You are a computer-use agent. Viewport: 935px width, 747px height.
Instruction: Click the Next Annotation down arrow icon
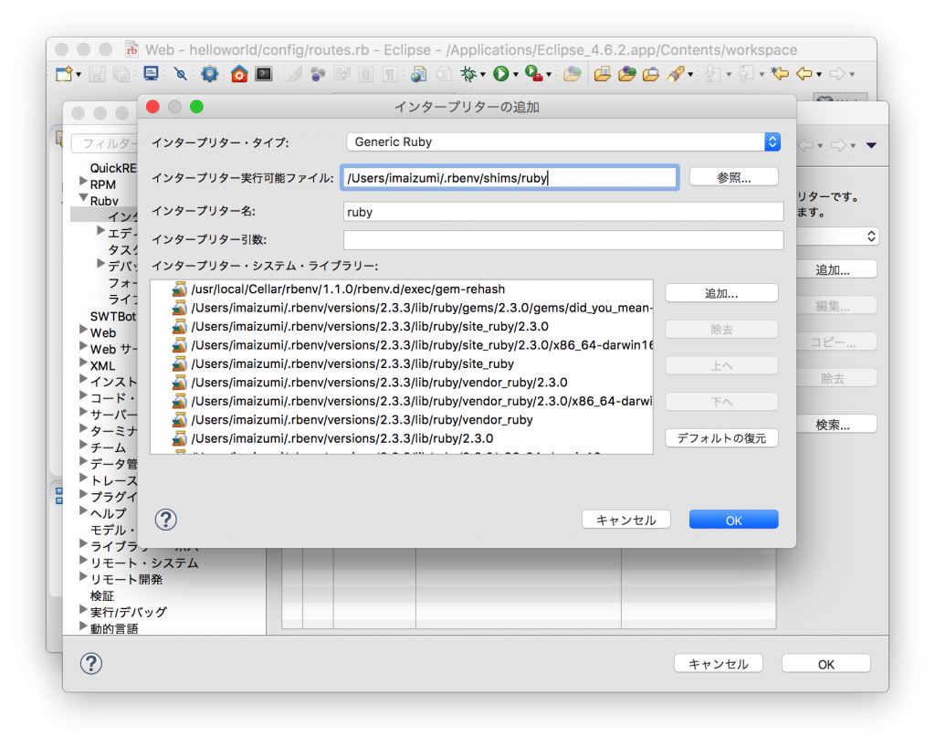[x=712, y=74]
